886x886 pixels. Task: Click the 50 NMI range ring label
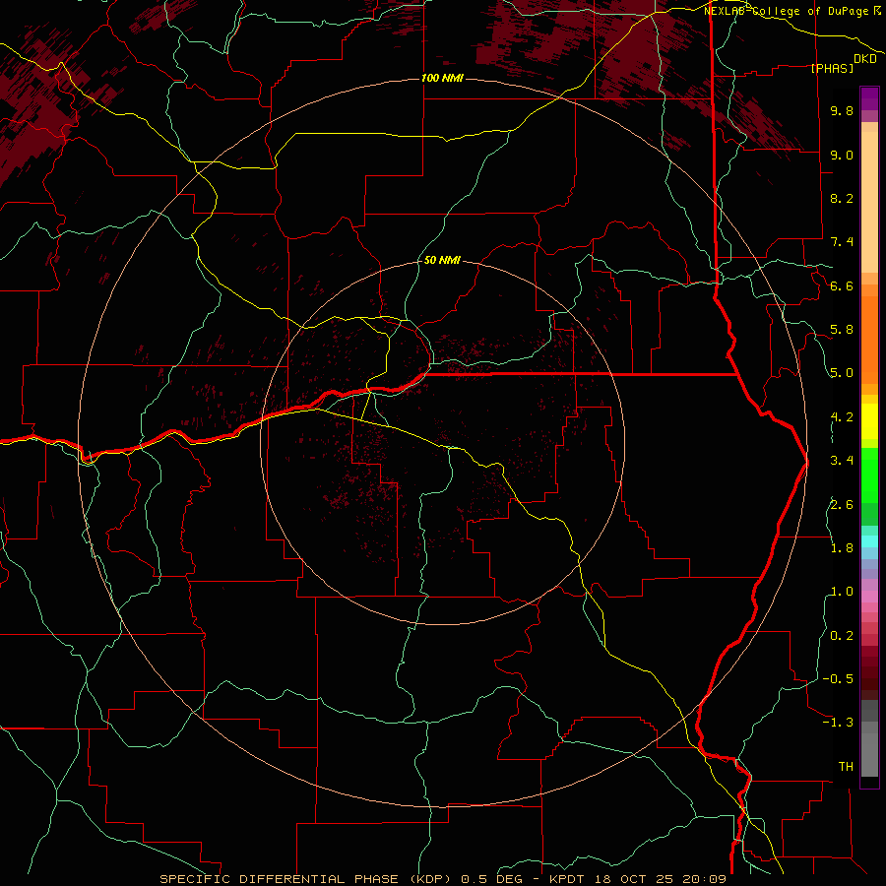click(x=442, y=261)
